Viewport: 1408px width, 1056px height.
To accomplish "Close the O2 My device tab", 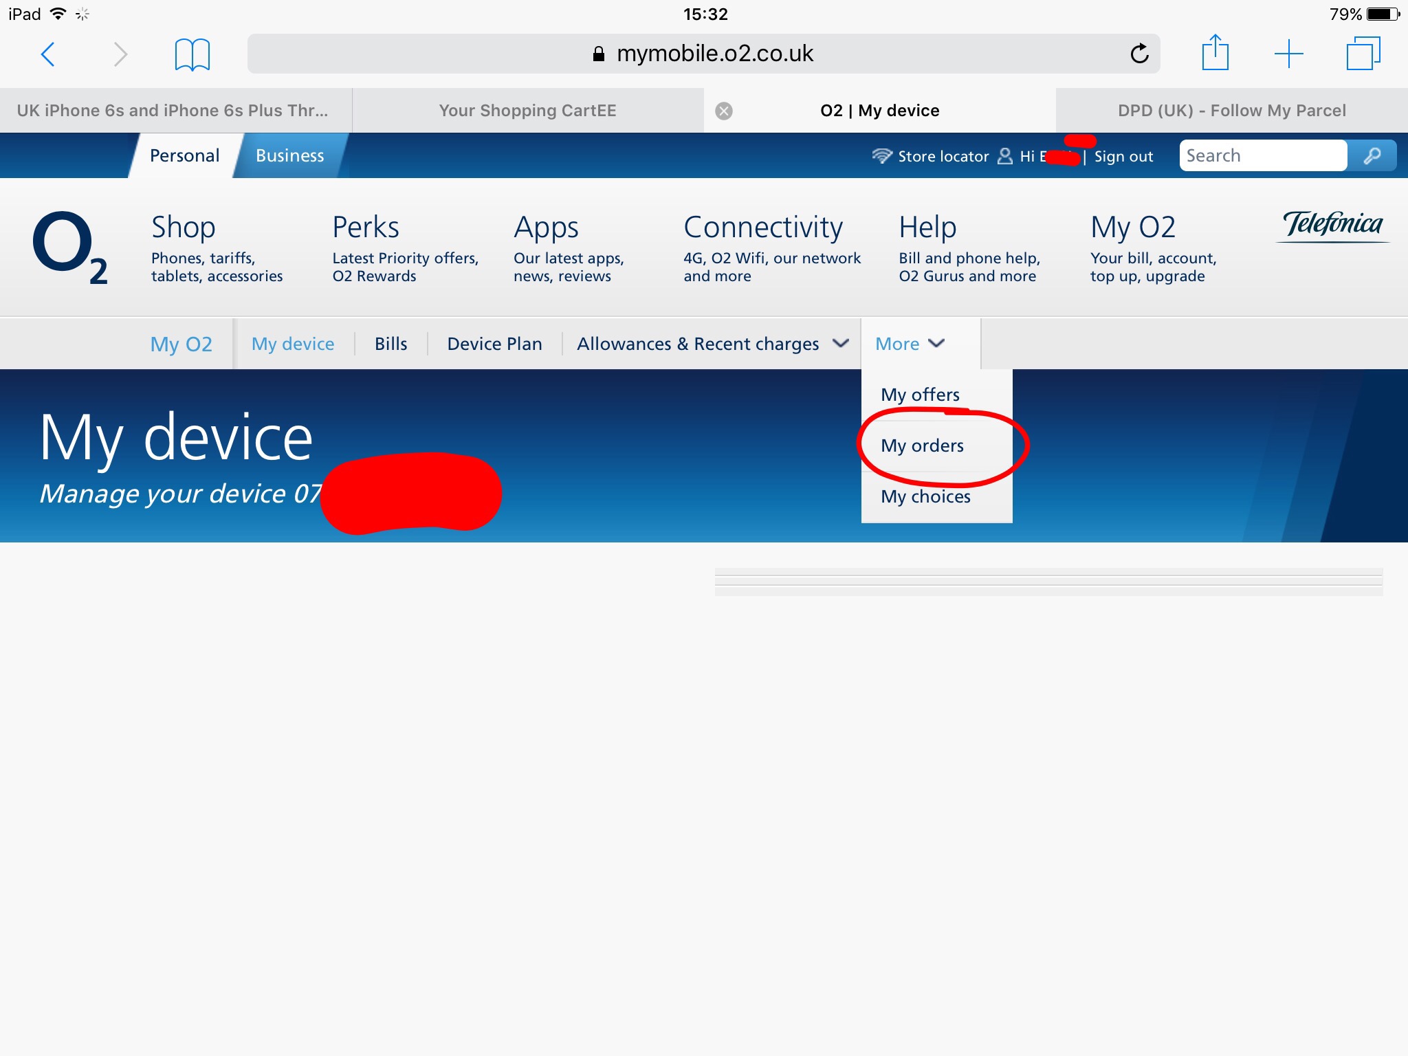I will [x=724, y=111].
